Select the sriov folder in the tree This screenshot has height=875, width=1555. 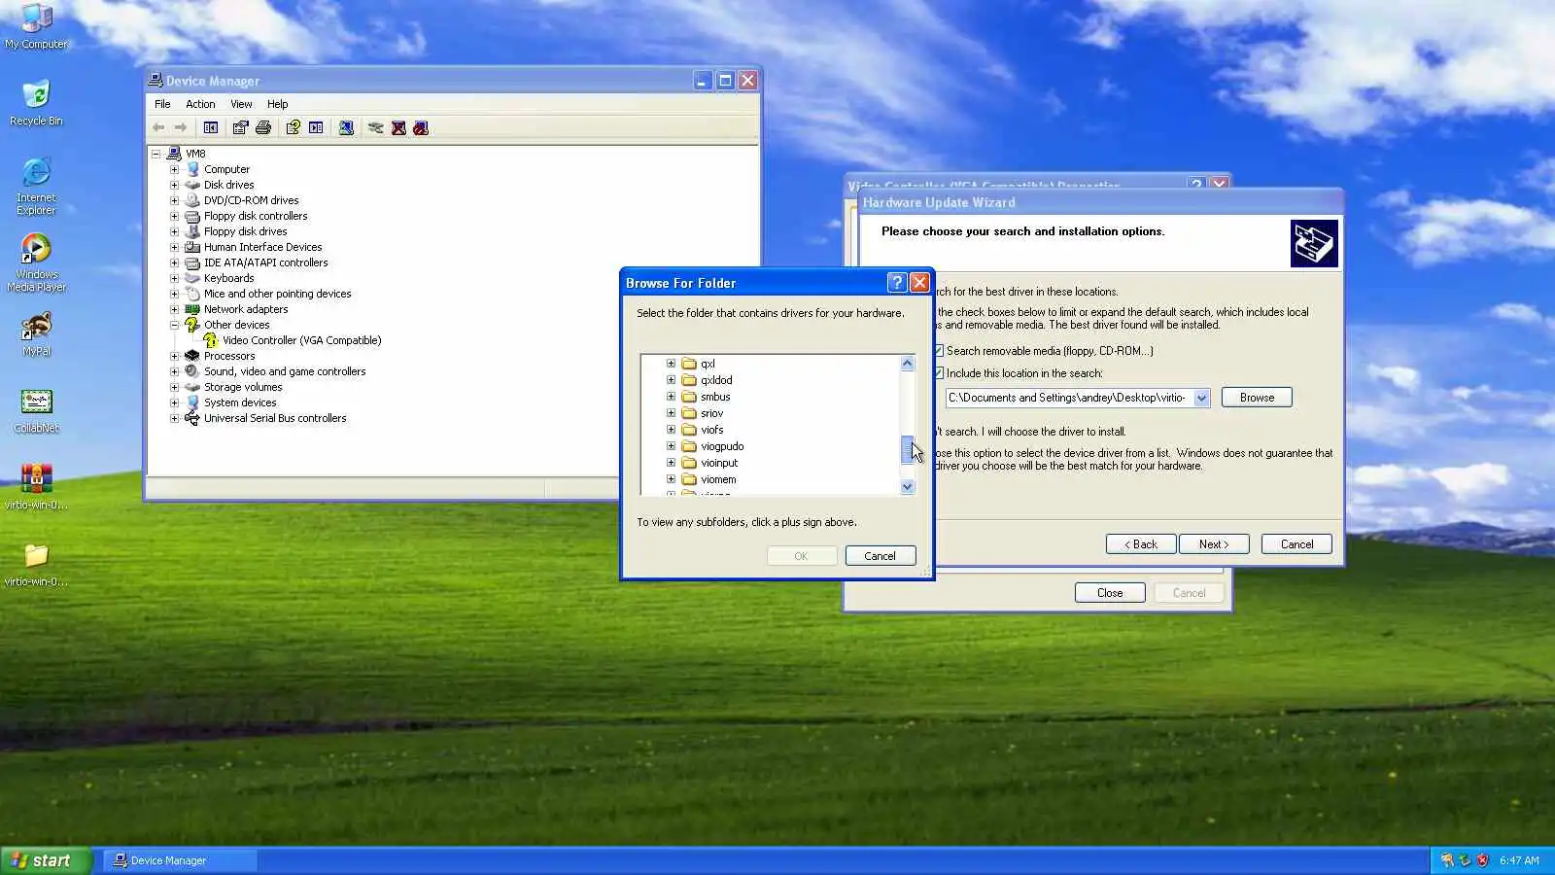(712, 413)
